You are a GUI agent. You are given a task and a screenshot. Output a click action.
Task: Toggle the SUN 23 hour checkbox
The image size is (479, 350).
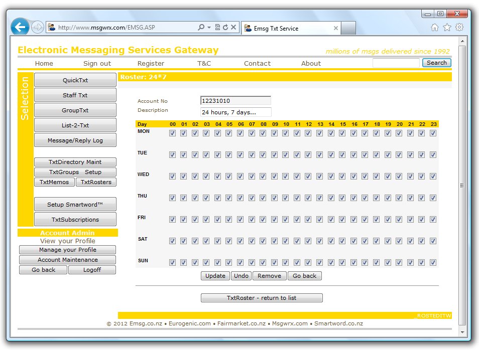[433, 262]
